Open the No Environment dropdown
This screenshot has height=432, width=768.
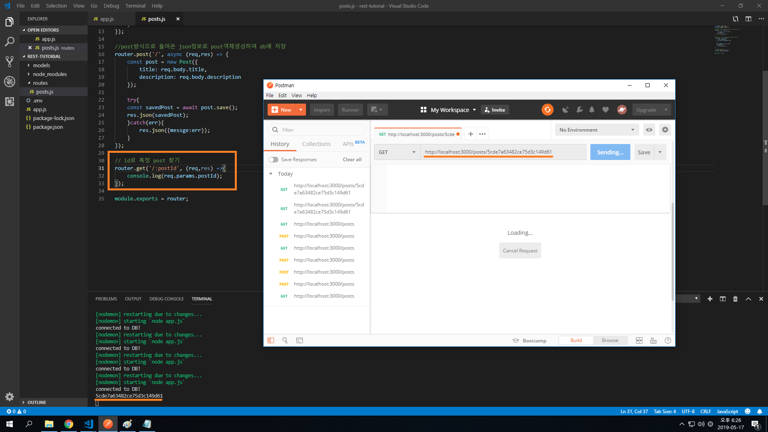[597, 130]
